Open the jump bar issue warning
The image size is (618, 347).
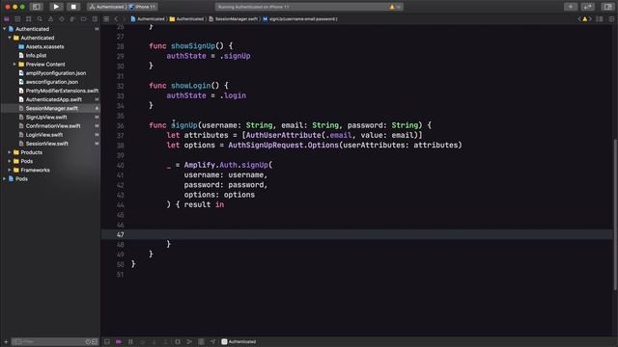[x=584, y=19]
